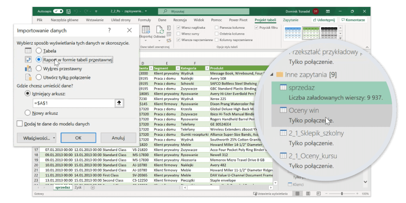Select Raport w formie tabeli przestawnej option

(x=39, y=59)
